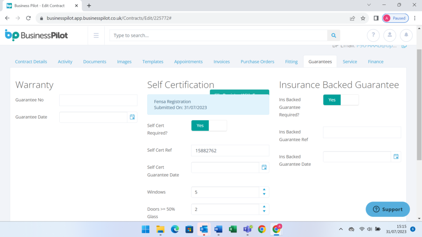The image size is (422, 237).
Task: Click the Windows field value 5
Action: [225, 192]
